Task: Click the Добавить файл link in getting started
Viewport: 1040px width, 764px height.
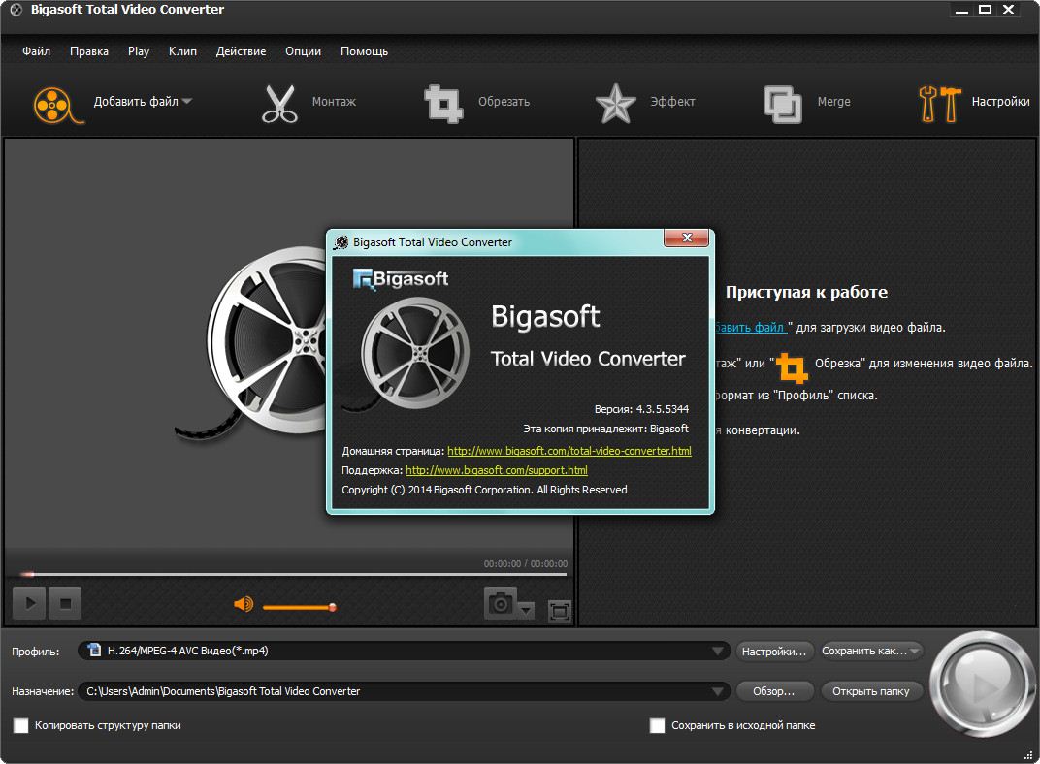Action: 750,327
